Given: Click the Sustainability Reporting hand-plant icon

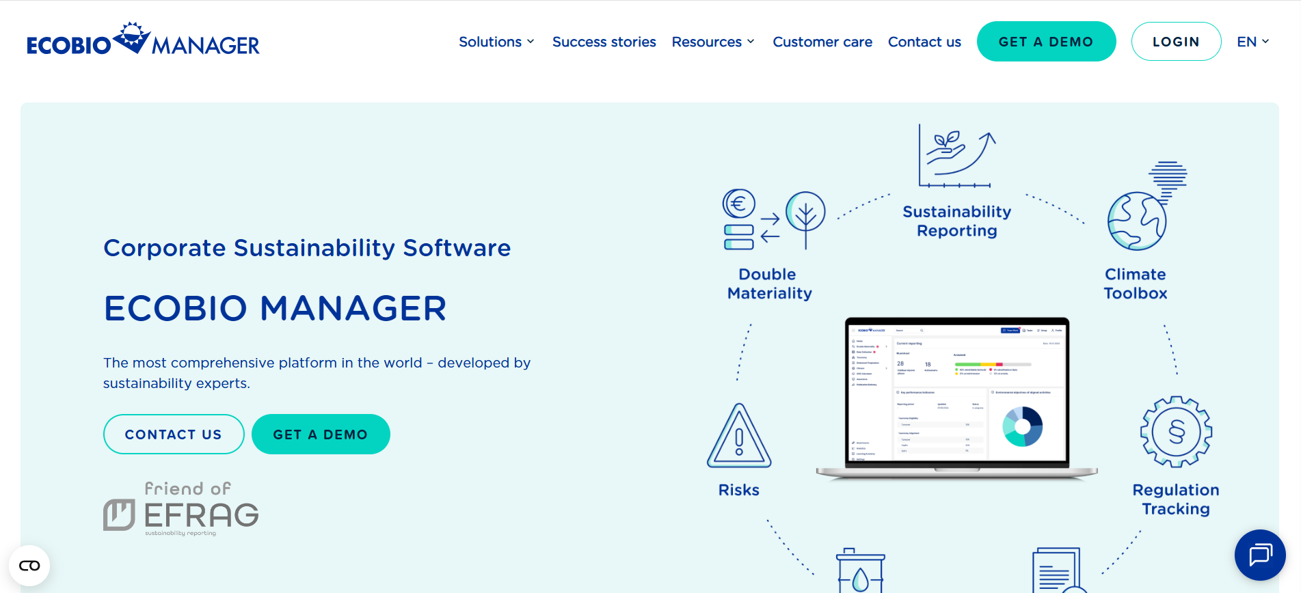Looking at the screenshot, I should [x=956, y=156].
